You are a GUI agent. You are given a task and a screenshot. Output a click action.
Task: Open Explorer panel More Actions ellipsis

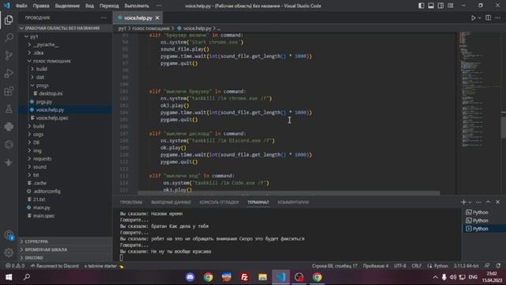point(104,17)
